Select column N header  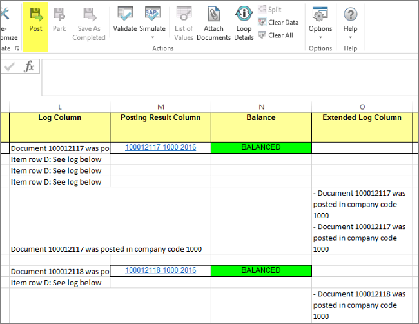tap(261, 107)
